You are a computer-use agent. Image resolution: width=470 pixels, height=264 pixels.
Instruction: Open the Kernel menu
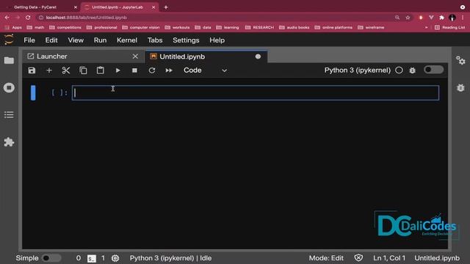[127, 40]
